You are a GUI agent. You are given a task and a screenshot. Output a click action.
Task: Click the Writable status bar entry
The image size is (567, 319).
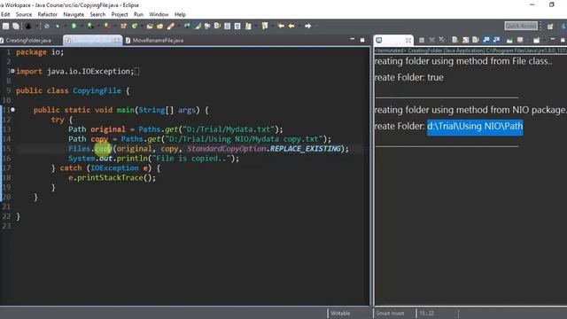click(340, 313)
